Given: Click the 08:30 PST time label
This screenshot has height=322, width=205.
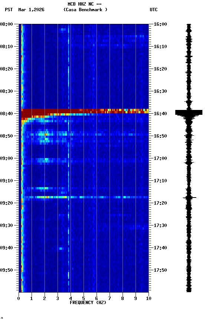Looking at the screenshot, I should (6, 91).
